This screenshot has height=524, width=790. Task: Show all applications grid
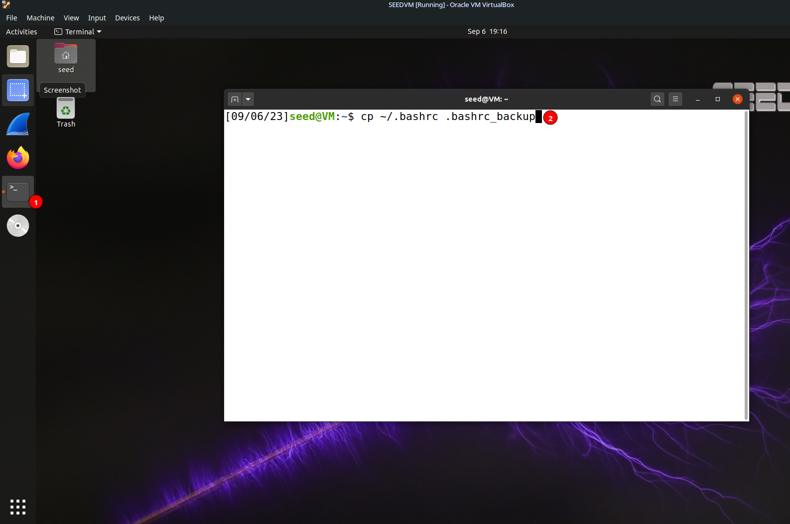click(18, 507)
